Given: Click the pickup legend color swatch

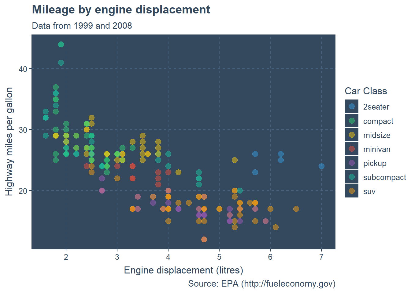Looking at the screenshot, I should point(352,163).
